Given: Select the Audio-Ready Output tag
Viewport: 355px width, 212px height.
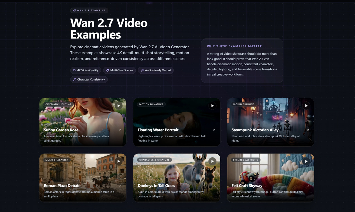Looking at the screenshot, I should (x=156, y=70).
